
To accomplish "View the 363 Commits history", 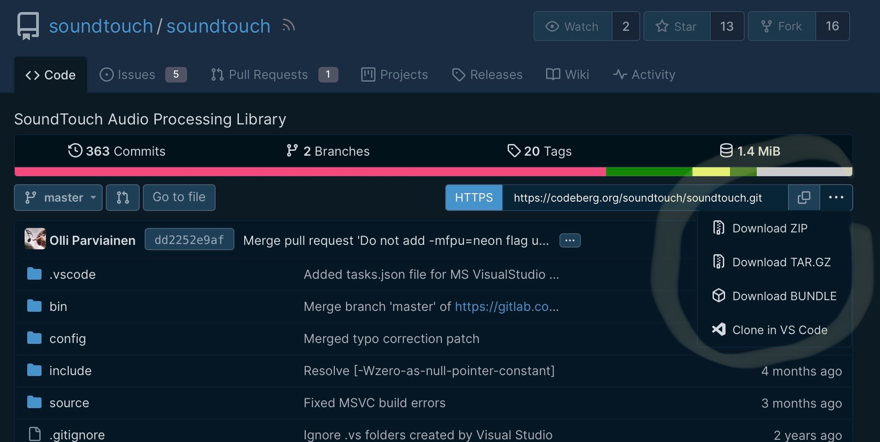I will 117,151.
